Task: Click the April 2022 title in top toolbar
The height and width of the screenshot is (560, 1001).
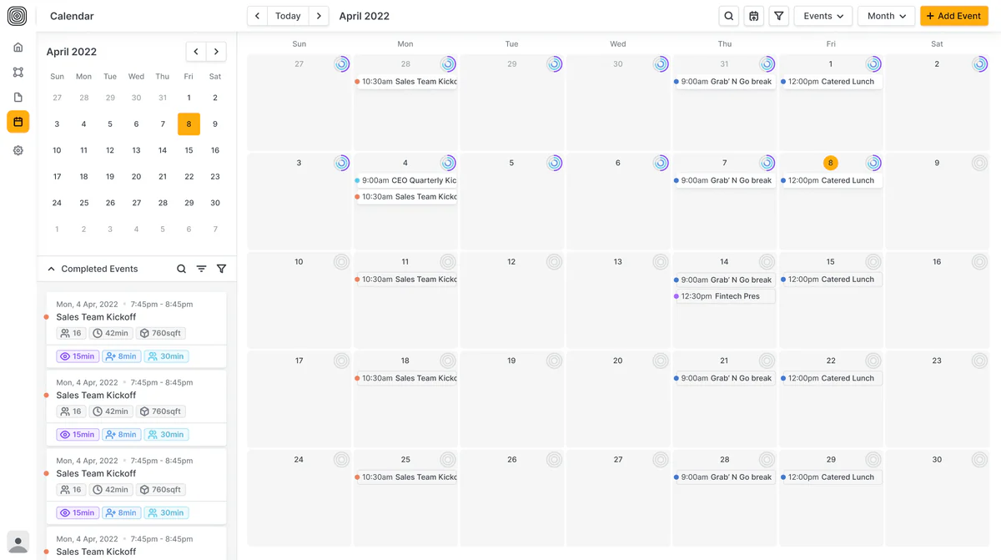Action: click(x=365, y=16)
